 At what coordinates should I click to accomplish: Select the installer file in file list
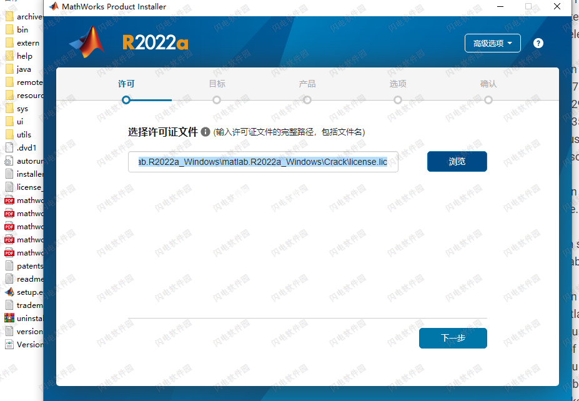coord(24,174)
